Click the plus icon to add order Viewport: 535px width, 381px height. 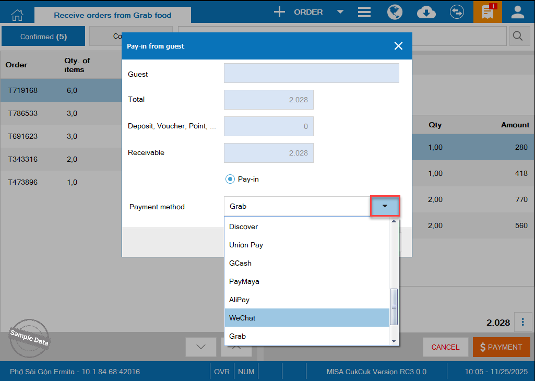pos(280,12)
